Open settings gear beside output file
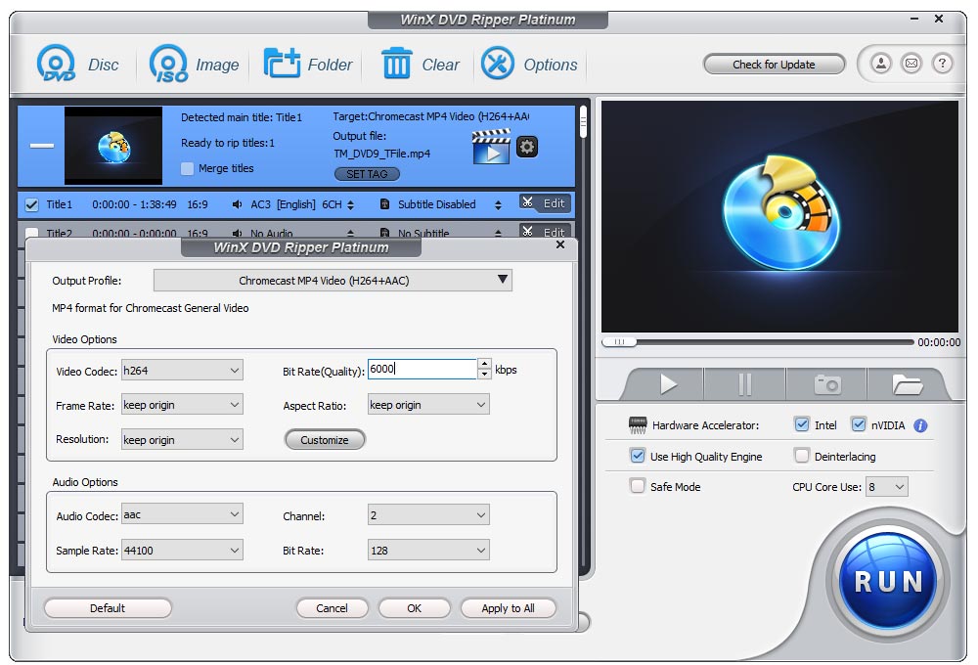Screen dimensions: 978x665 pyautogui.click(x=527, y=147)
